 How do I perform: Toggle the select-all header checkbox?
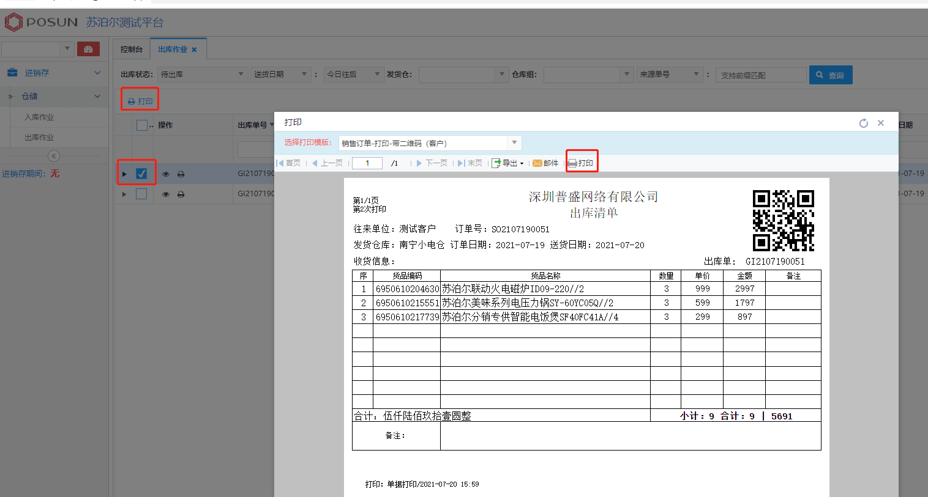pos(141,125)
